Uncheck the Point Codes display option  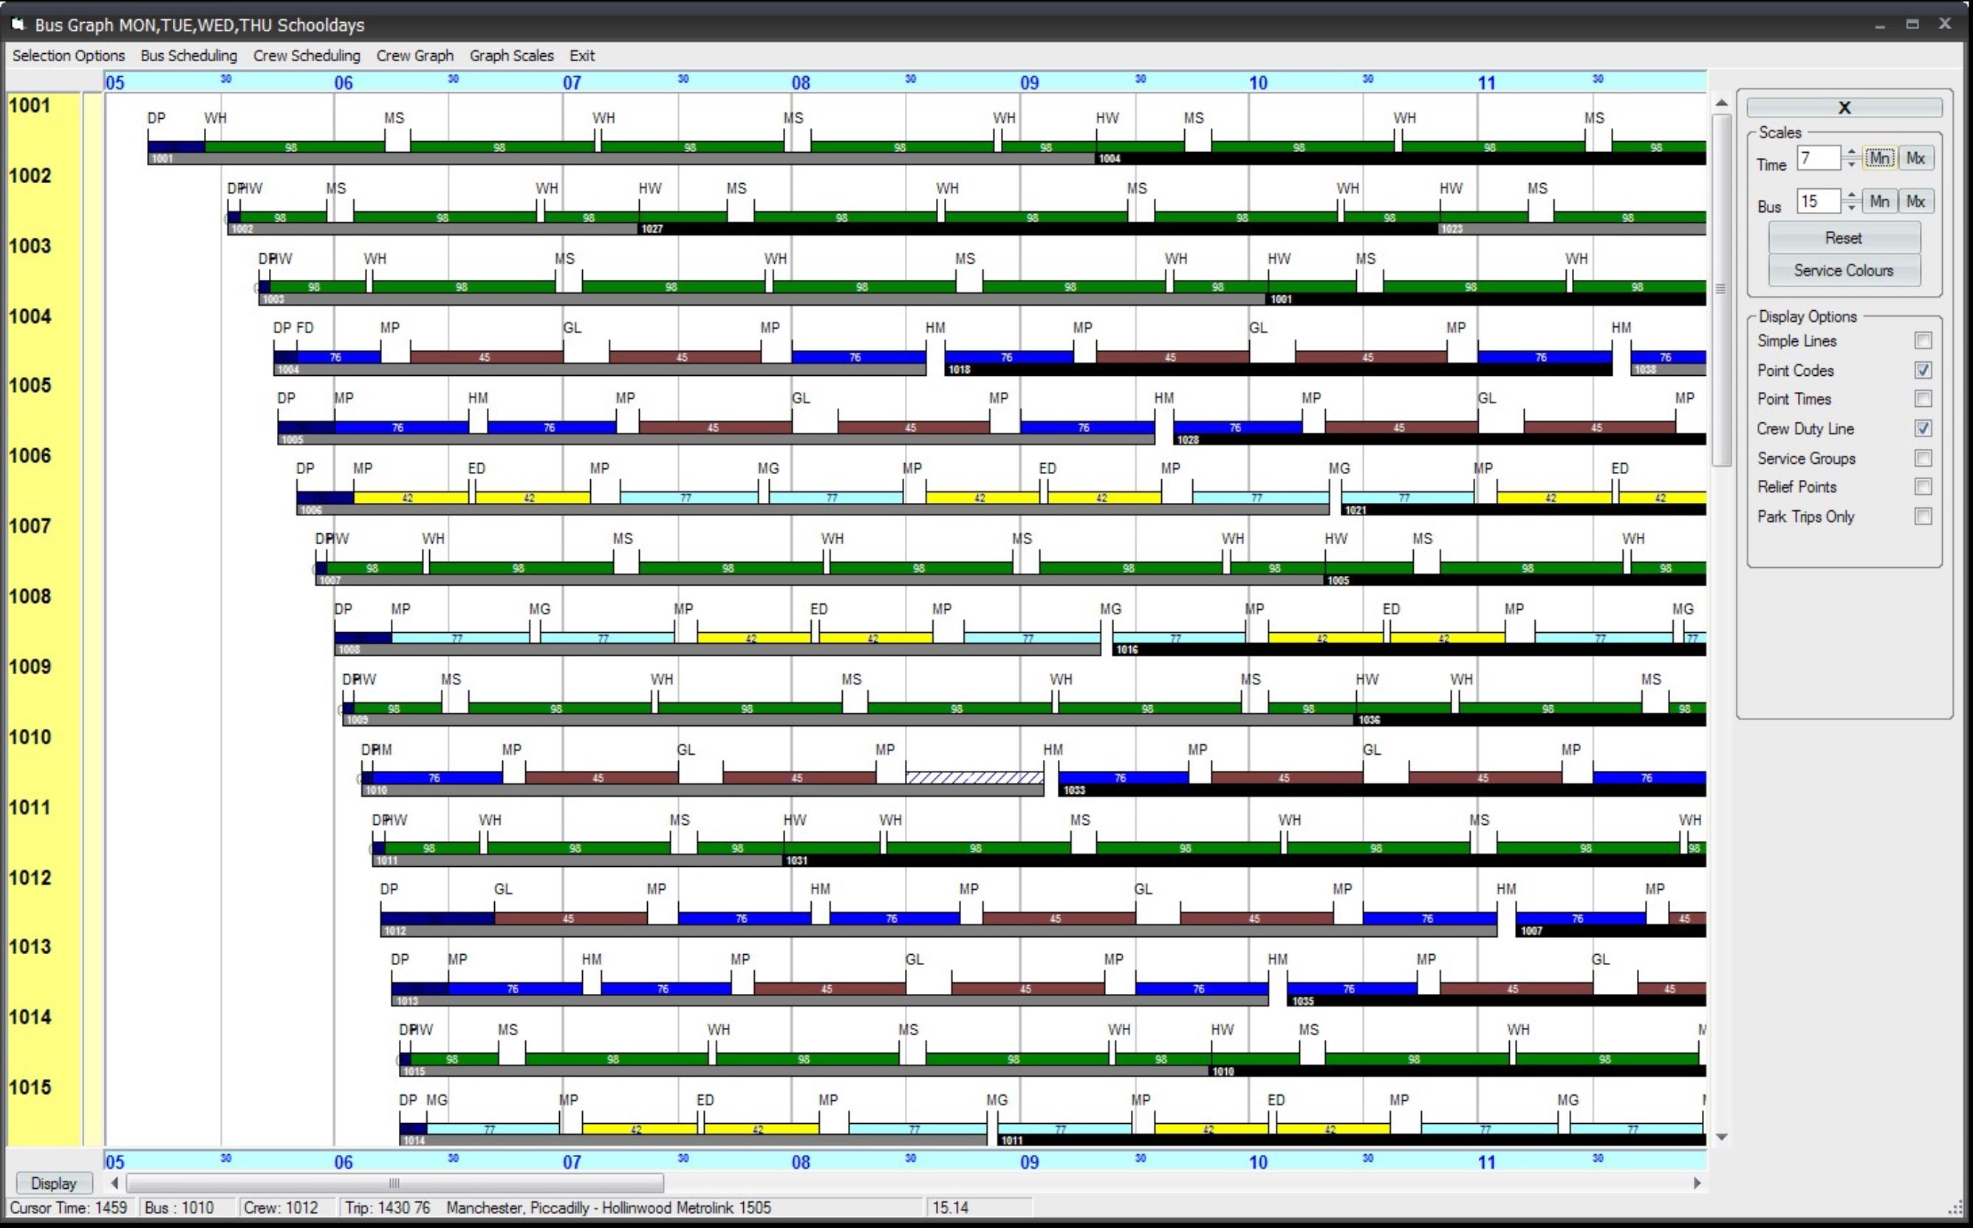(x=1923, y=369)
